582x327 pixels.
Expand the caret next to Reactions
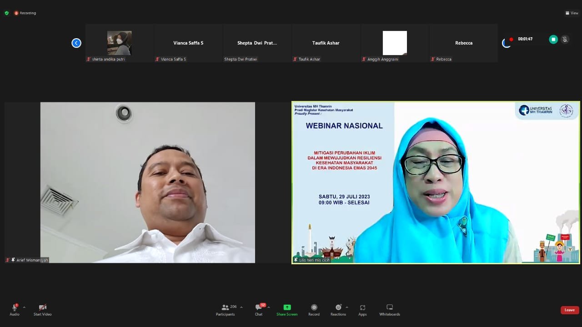point(347,307)
